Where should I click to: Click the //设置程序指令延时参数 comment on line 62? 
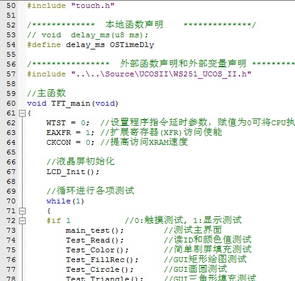point(198,122)
